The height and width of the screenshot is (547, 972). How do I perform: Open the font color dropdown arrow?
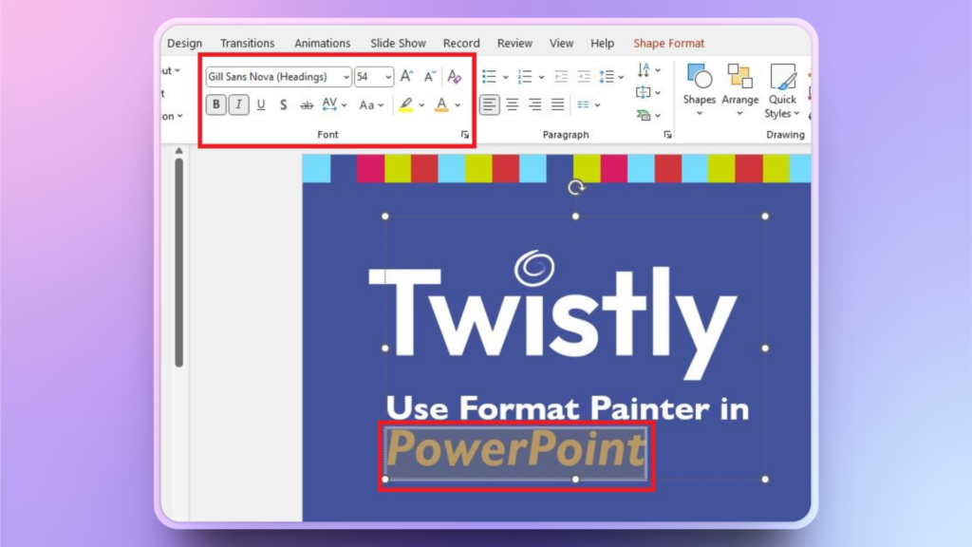tap(458, 105)
